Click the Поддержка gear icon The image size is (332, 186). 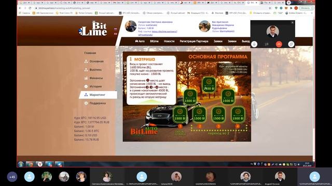click(86, 103)
